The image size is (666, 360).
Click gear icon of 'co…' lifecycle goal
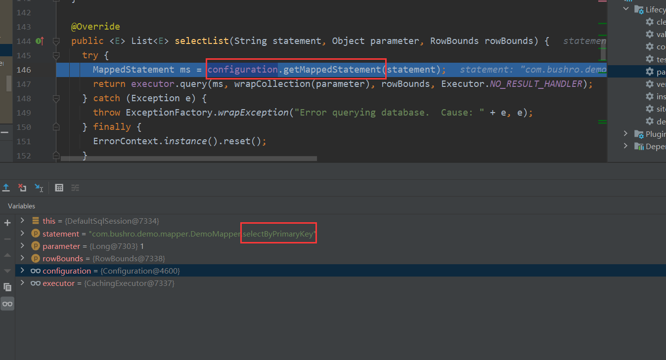650,46
